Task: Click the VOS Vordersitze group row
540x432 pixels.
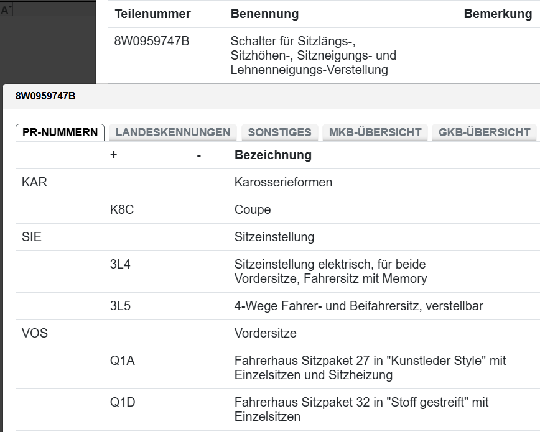Action: (277, 334)
